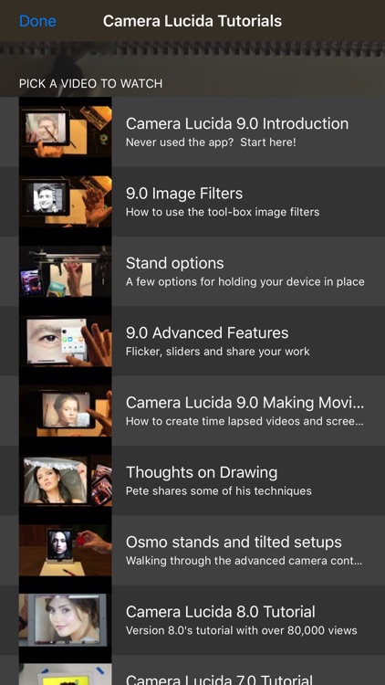The image size is (385, 685).
Task: Tap 'A few options for holding your device' subtitle
Action: pyautogui.click(x=245, y=282)
